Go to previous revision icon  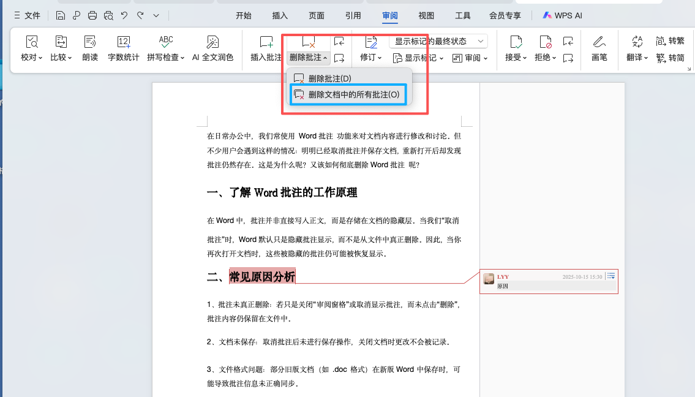[x=568, y=41]
